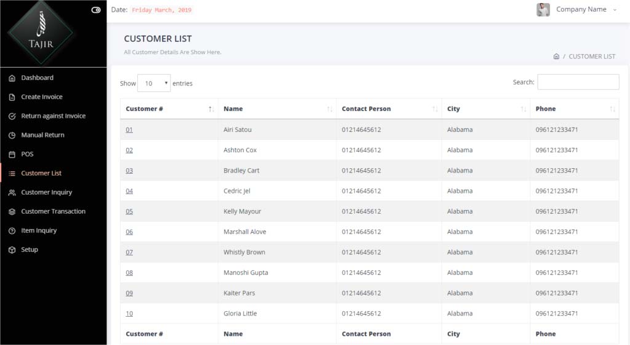Click the Customer List lines icon

[12, 174]
